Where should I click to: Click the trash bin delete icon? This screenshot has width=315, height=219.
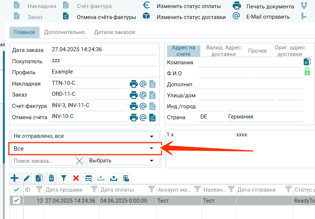[x=52, y=178]
